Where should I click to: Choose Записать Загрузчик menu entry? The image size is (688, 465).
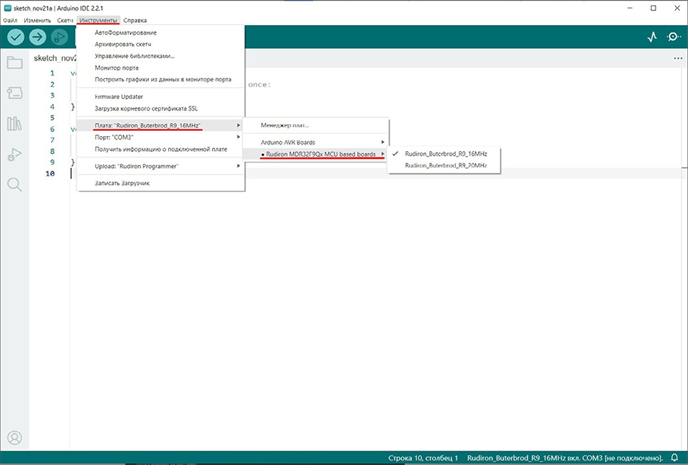[160, 183]
